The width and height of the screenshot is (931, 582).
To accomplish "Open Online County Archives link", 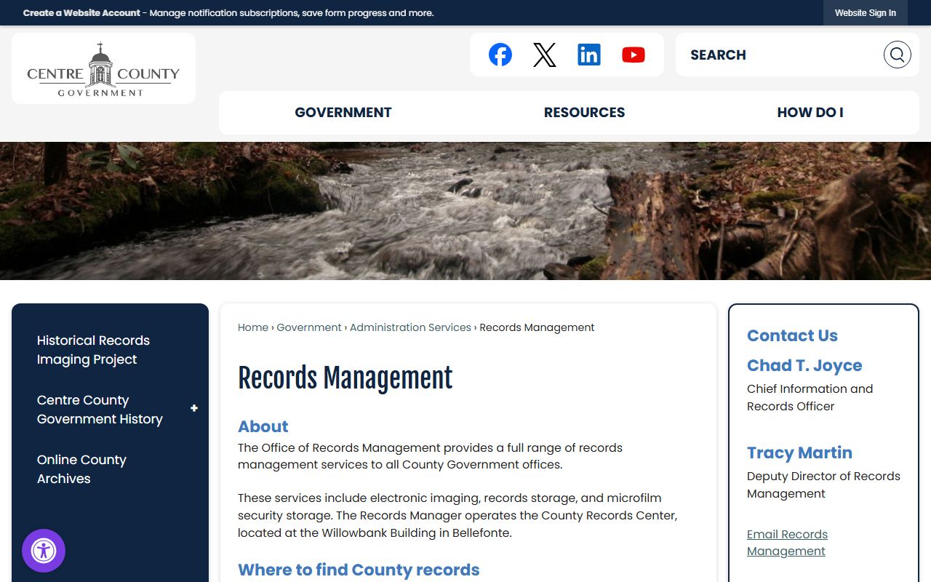I will tap(81, 469).
